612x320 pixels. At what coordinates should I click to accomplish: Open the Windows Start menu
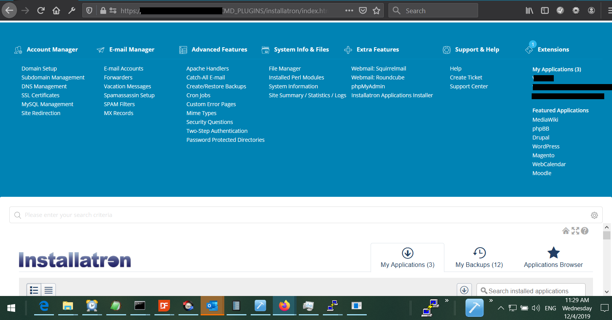point(11,308)
